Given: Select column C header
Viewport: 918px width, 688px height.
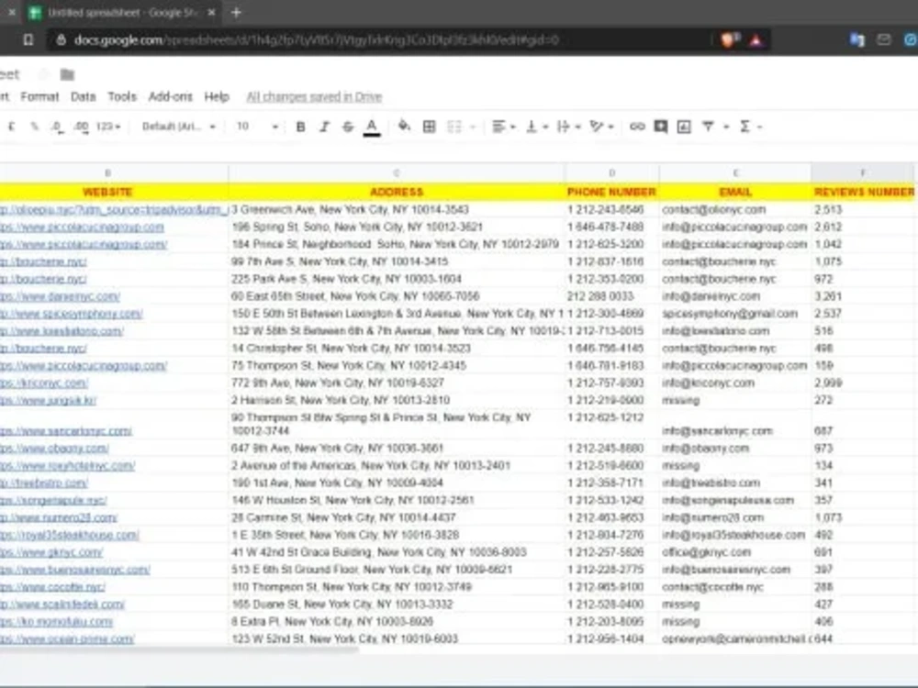Looking at the screenshot, I should [x=397, y=173].
